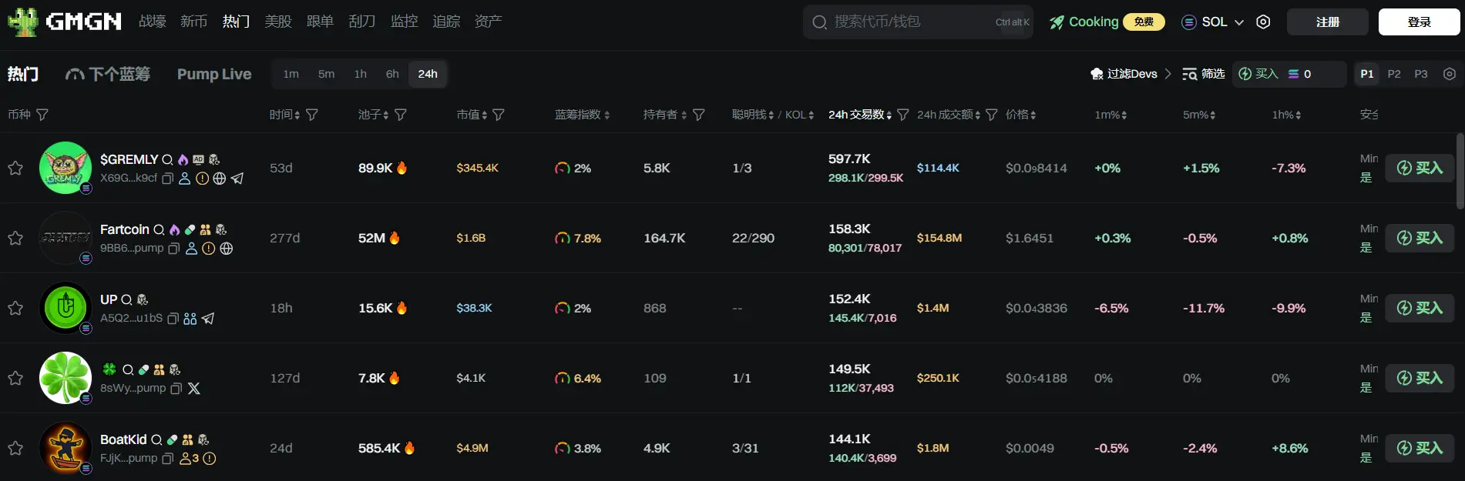Open 筛选 filter options
The image size is (1465, 481).
[1203, 74]
